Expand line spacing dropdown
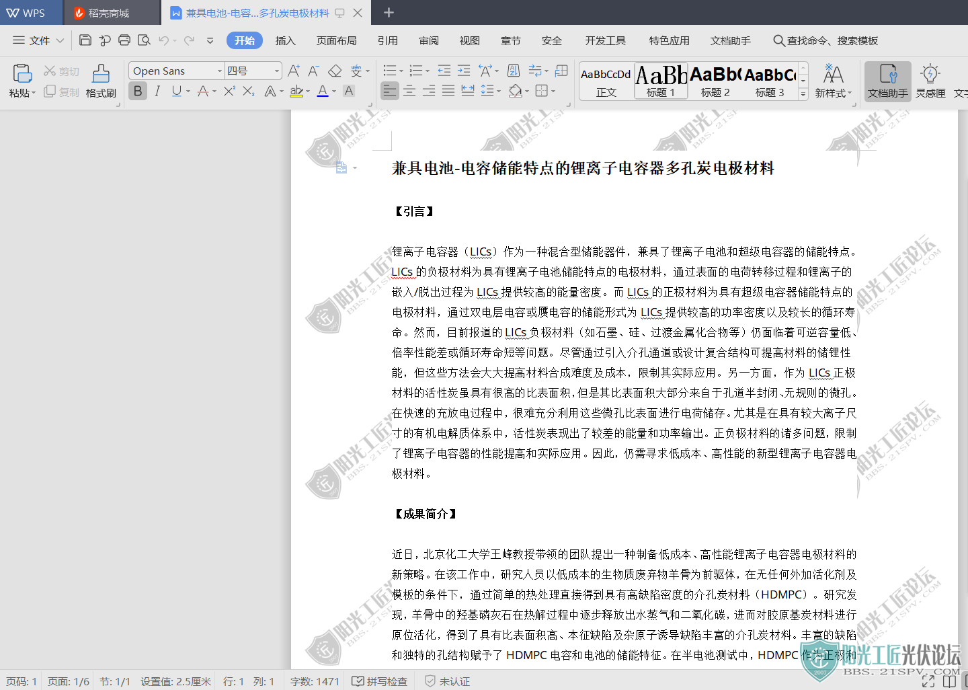Viewport: 968px width, 690px height. tap(499, 91)
